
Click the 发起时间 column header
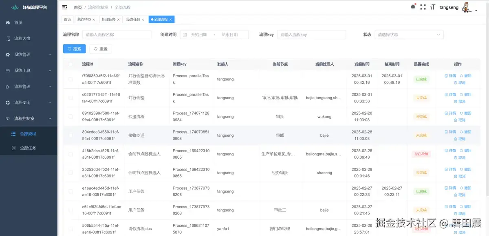pyautogui.click(x=362, y=64)
